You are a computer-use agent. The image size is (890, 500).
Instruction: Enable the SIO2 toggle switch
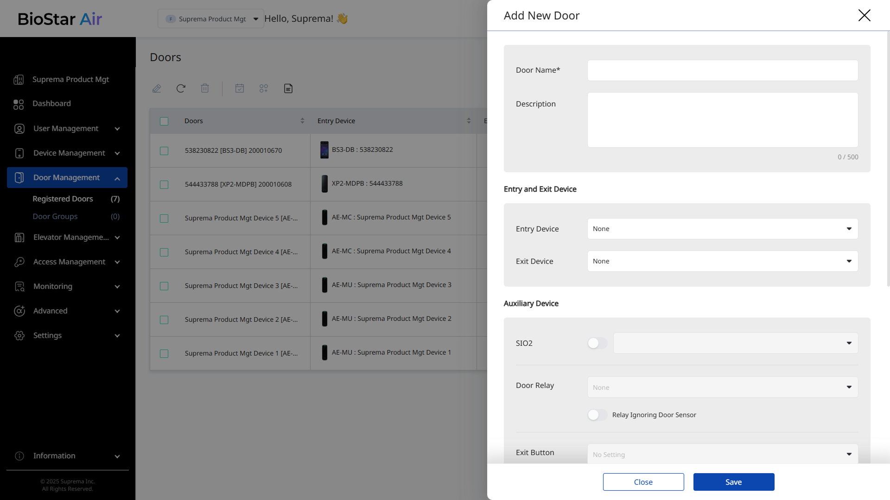pyautogui.click(x=597, y=343)
